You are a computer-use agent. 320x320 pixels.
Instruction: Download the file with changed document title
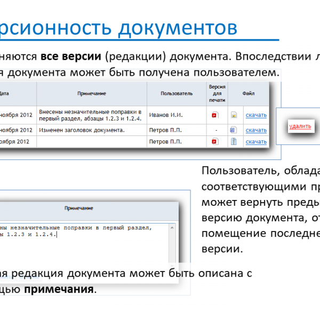tap(256, 130)
